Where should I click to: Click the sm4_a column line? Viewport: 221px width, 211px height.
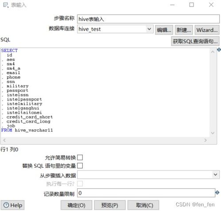pos(13,68)
